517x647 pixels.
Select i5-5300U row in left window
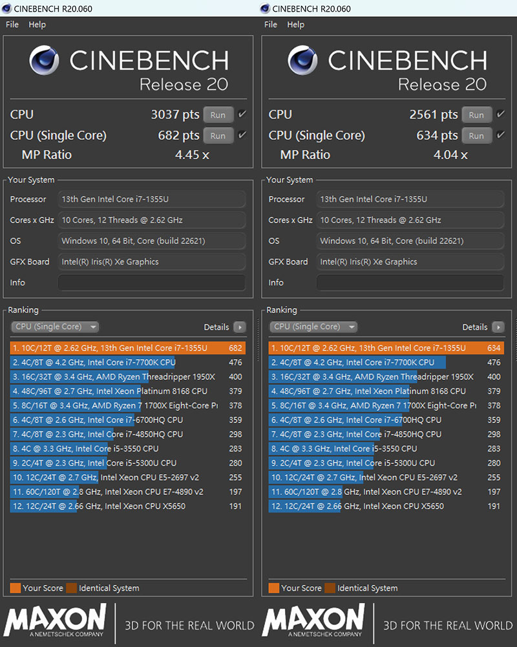[128, 463]
